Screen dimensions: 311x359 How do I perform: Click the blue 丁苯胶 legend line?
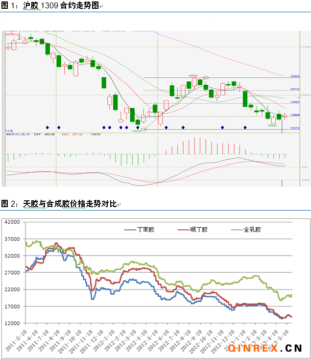(x=131, y=229)
